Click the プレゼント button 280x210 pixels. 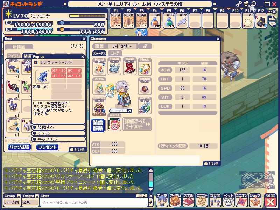click(x=48, y=147)
